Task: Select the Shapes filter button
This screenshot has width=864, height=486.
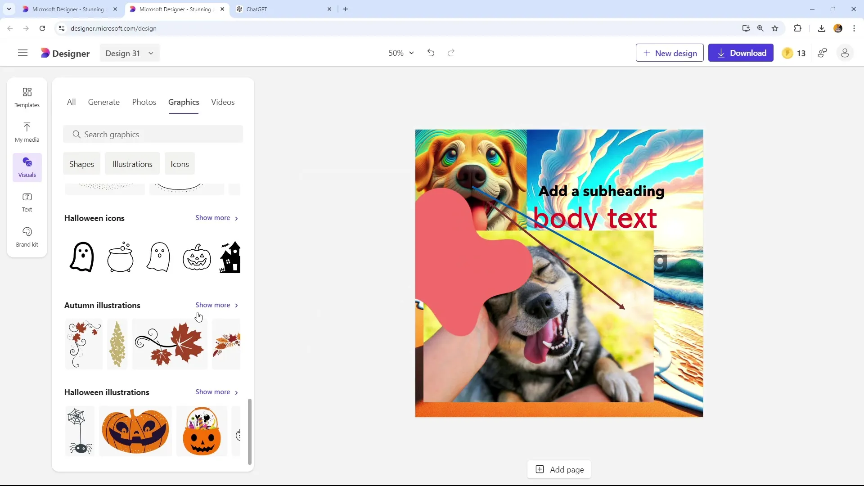Action: [x=81, y=164]
